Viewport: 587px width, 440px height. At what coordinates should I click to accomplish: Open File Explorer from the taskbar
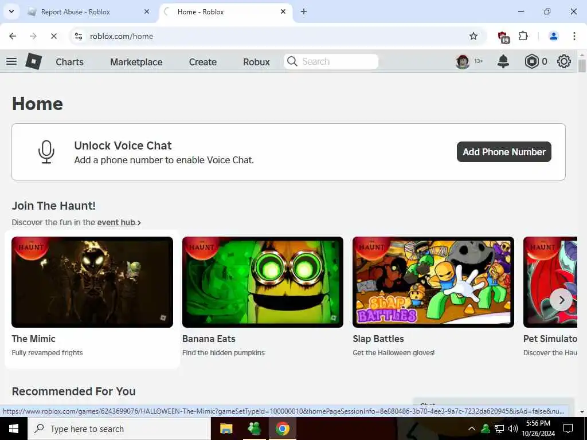tap(226, 429)
